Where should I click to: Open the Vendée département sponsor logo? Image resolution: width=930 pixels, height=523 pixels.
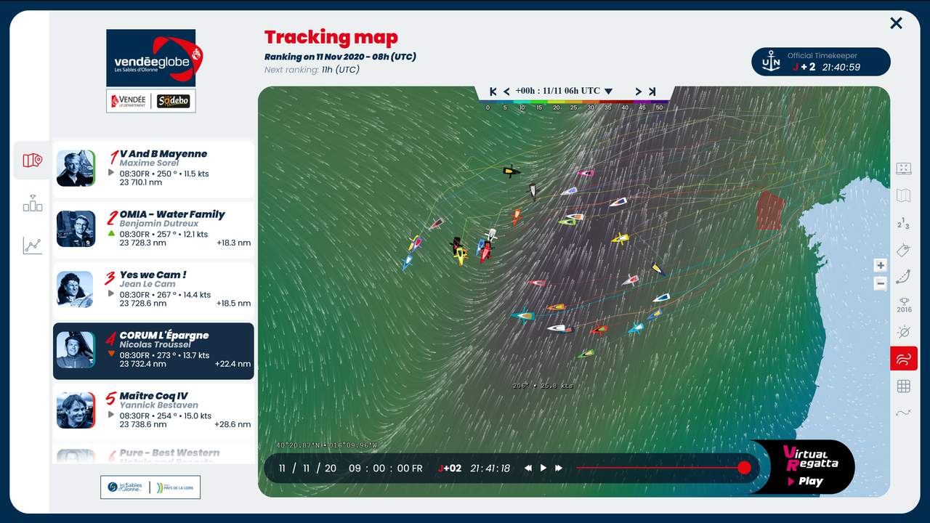129,101
